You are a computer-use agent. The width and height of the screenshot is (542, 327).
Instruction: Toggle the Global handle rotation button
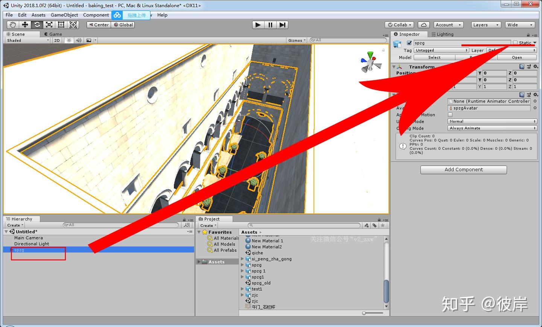(x=123, y=25)
